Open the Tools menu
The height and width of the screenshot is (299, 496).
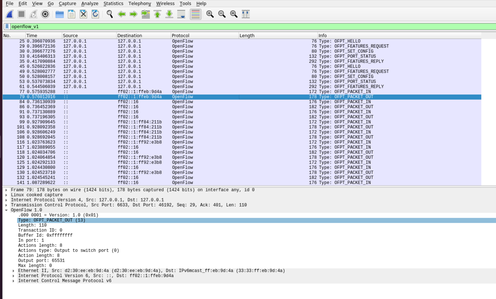click(185, 3)
